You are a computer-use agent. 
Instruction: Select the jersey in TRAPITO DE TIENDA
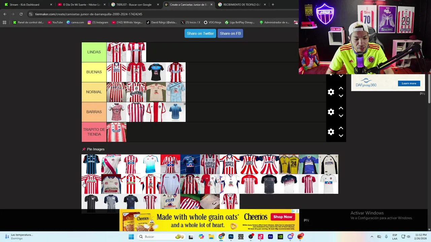pos(117,132)
